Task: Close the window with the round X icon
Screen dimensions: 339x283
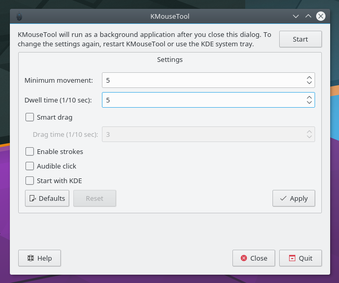Action: click(x=321, y=16)
